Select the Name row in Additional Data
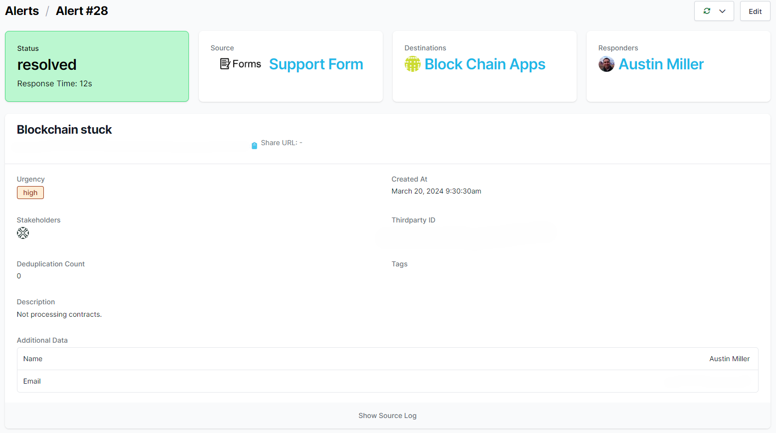Image resolution: width=776 pixels, height=433 pixels. pos(387,359)
